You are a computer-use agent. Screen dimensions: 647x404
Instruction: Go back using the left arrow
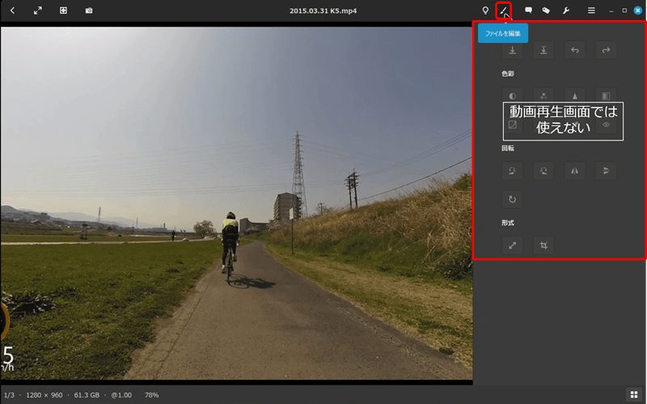pyautogui.click(x=12, y=11)
